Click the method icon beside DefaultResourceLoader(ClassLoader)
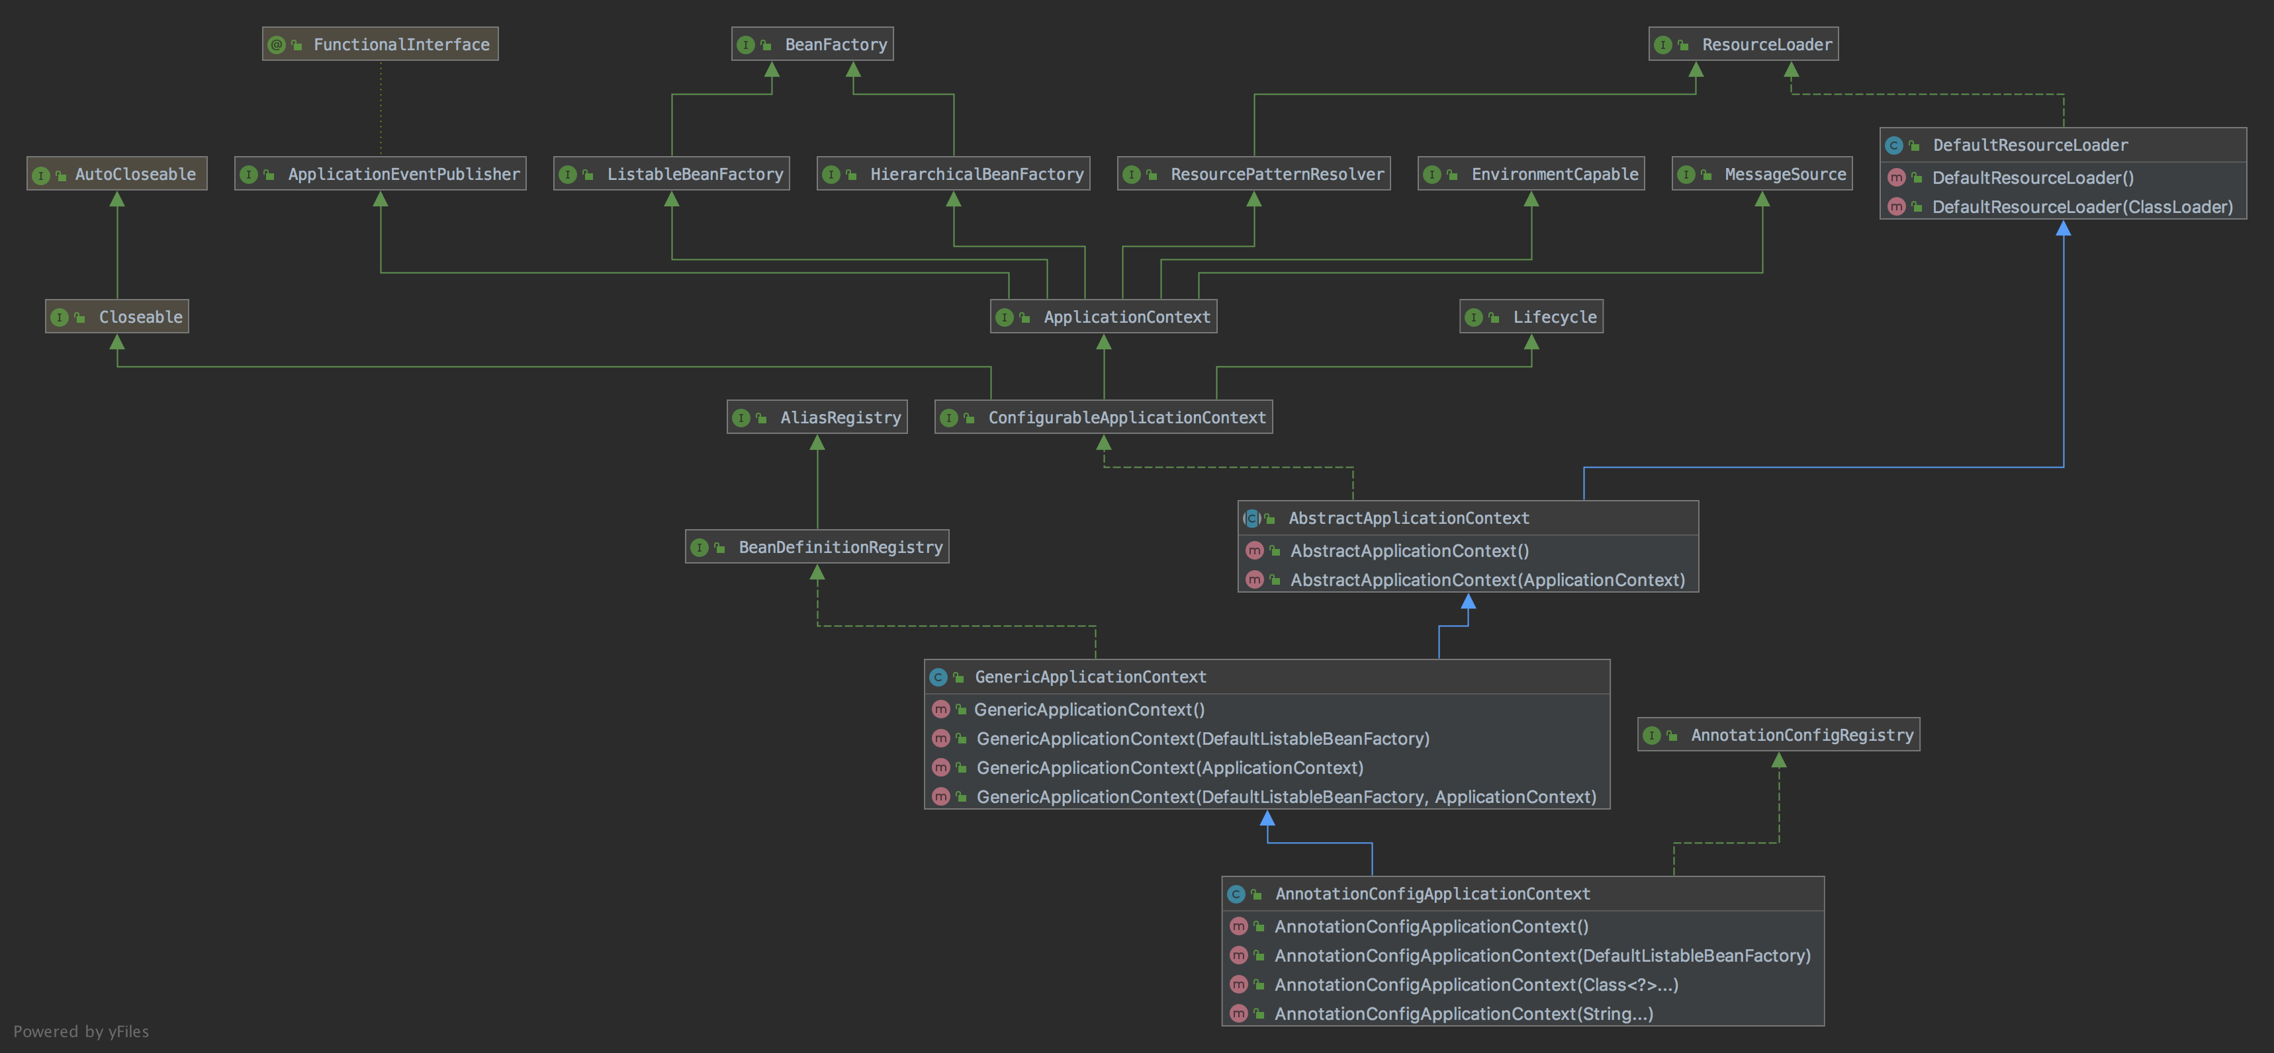2274x1053 pixels. [x=1896, y=207]
